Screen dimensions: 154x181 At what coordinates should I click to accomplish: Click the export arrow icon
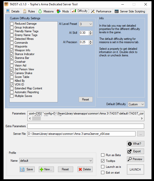tap(130, 151)
